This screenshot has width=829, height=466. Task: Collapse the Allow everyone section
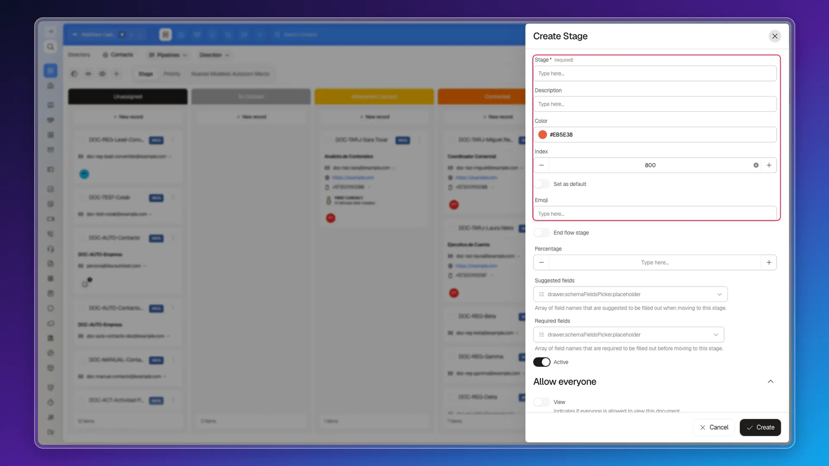coord(770,381)
